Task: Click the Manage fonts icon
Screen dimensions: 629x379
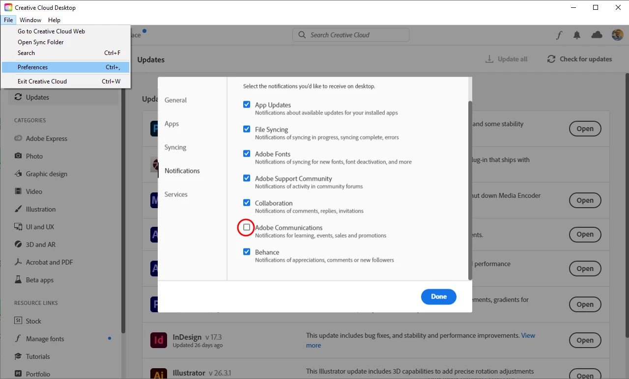Action: coord(18,339)
